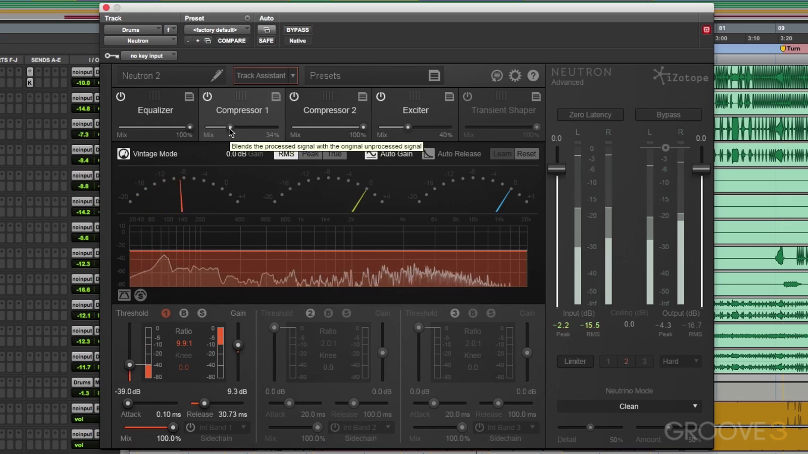
Task: Toggle band 3 sidechain power icon
Action: point(479,427)
